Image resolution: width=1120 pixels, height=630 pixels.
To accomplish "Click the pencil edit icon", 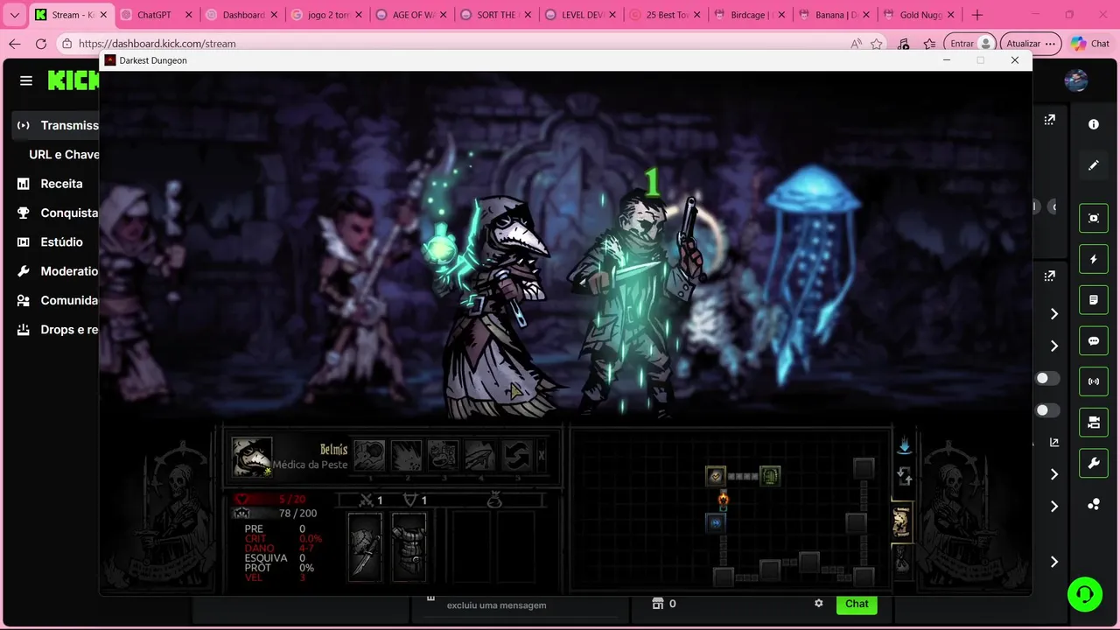I will [1093, 164].
